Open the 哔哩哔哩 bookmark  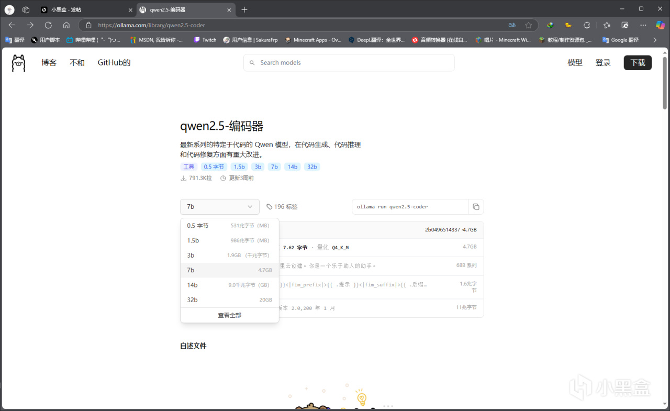(94, 40)
